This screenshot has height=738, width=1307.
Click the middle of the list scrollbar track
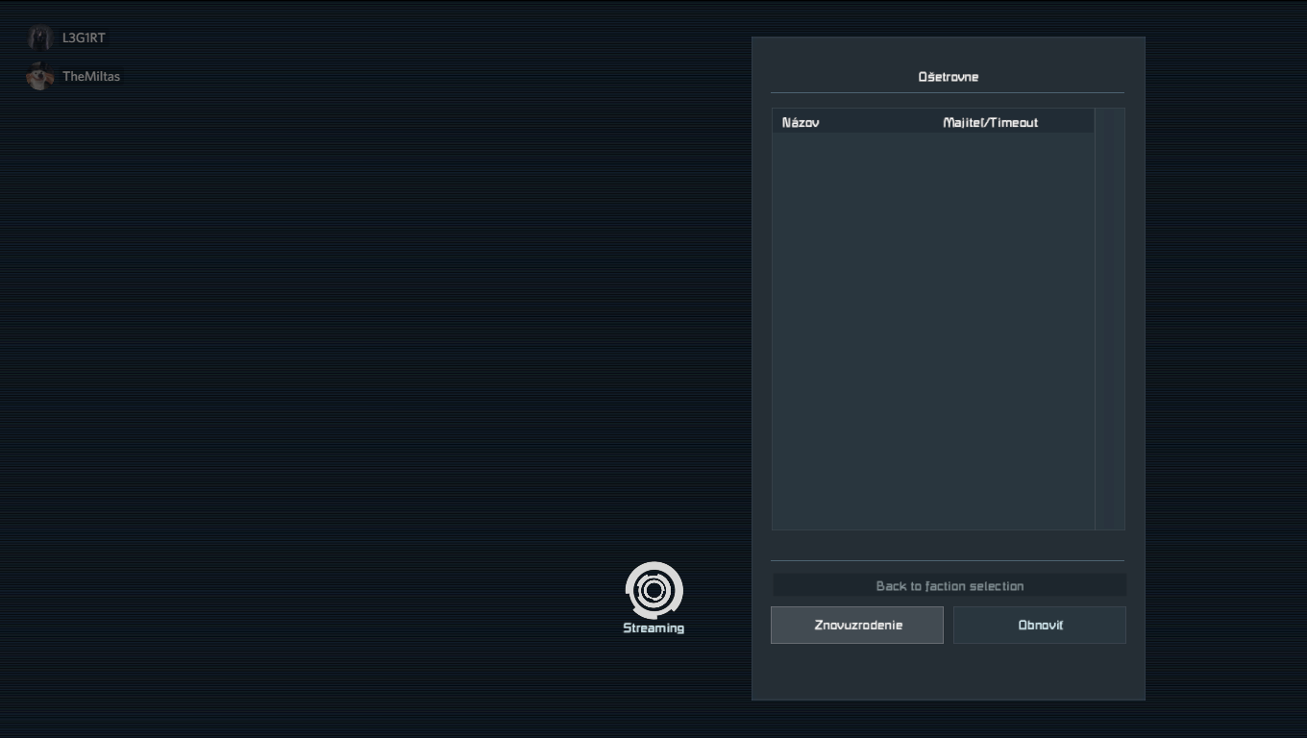[1110, 319]
